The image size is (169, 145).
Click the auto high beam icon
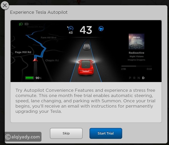26,24
